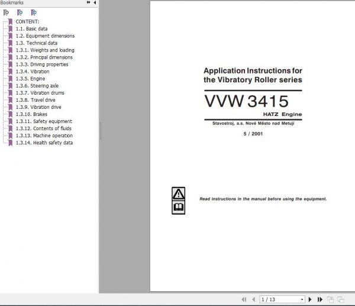The width and height of the screenshot is (355, 306).
Task: Open bookmark 1.3.8. Travel drive
Action: [35, 100]
